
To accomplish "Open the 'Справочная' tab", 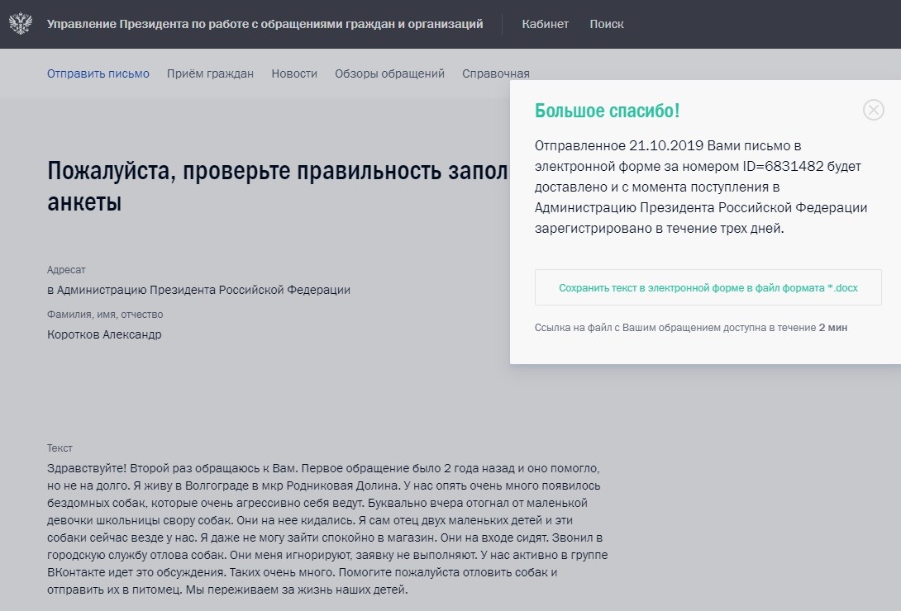I will point(496,73).
